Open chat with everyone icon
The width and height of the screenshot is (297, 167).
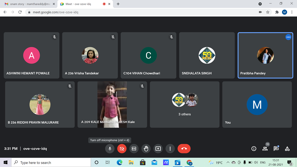tap(276, 149)
